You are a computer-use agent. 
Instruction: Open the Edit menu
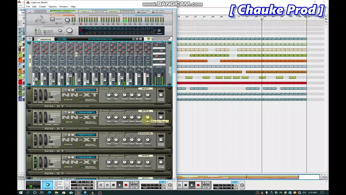[34, 6]
